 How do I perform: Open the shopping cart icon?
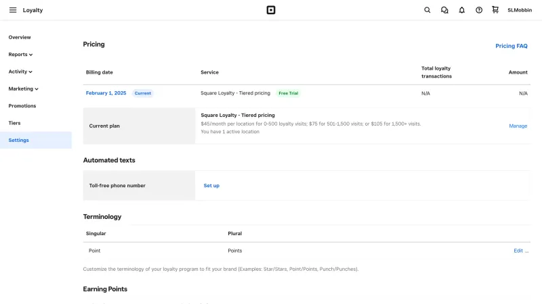coord(495,9)
